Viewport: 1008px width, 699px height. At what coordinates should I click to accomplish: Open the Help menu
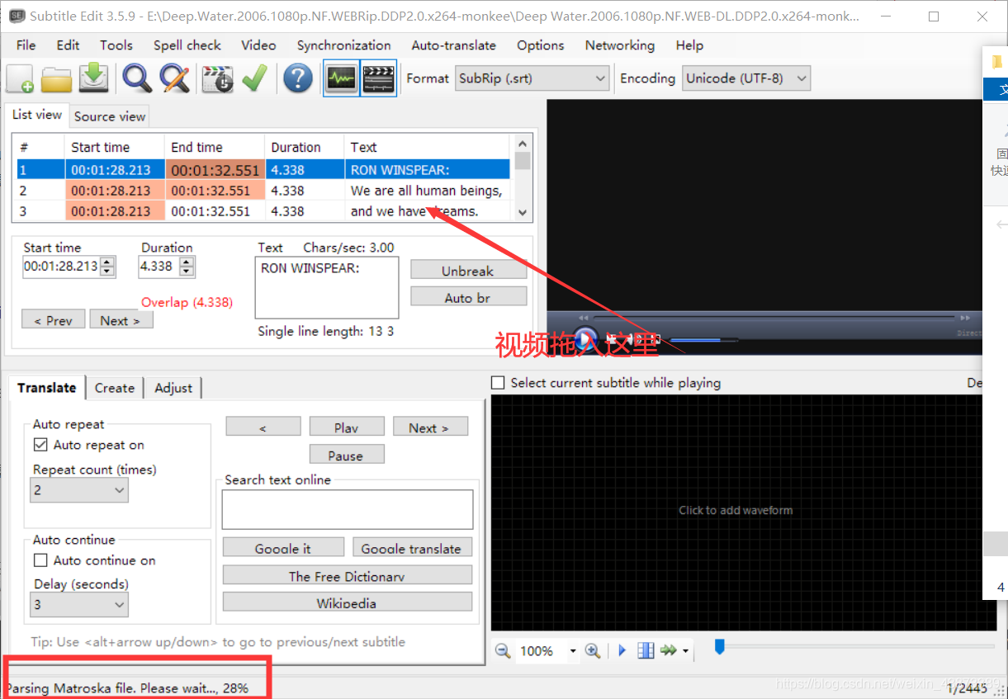[x=689, y=45]
